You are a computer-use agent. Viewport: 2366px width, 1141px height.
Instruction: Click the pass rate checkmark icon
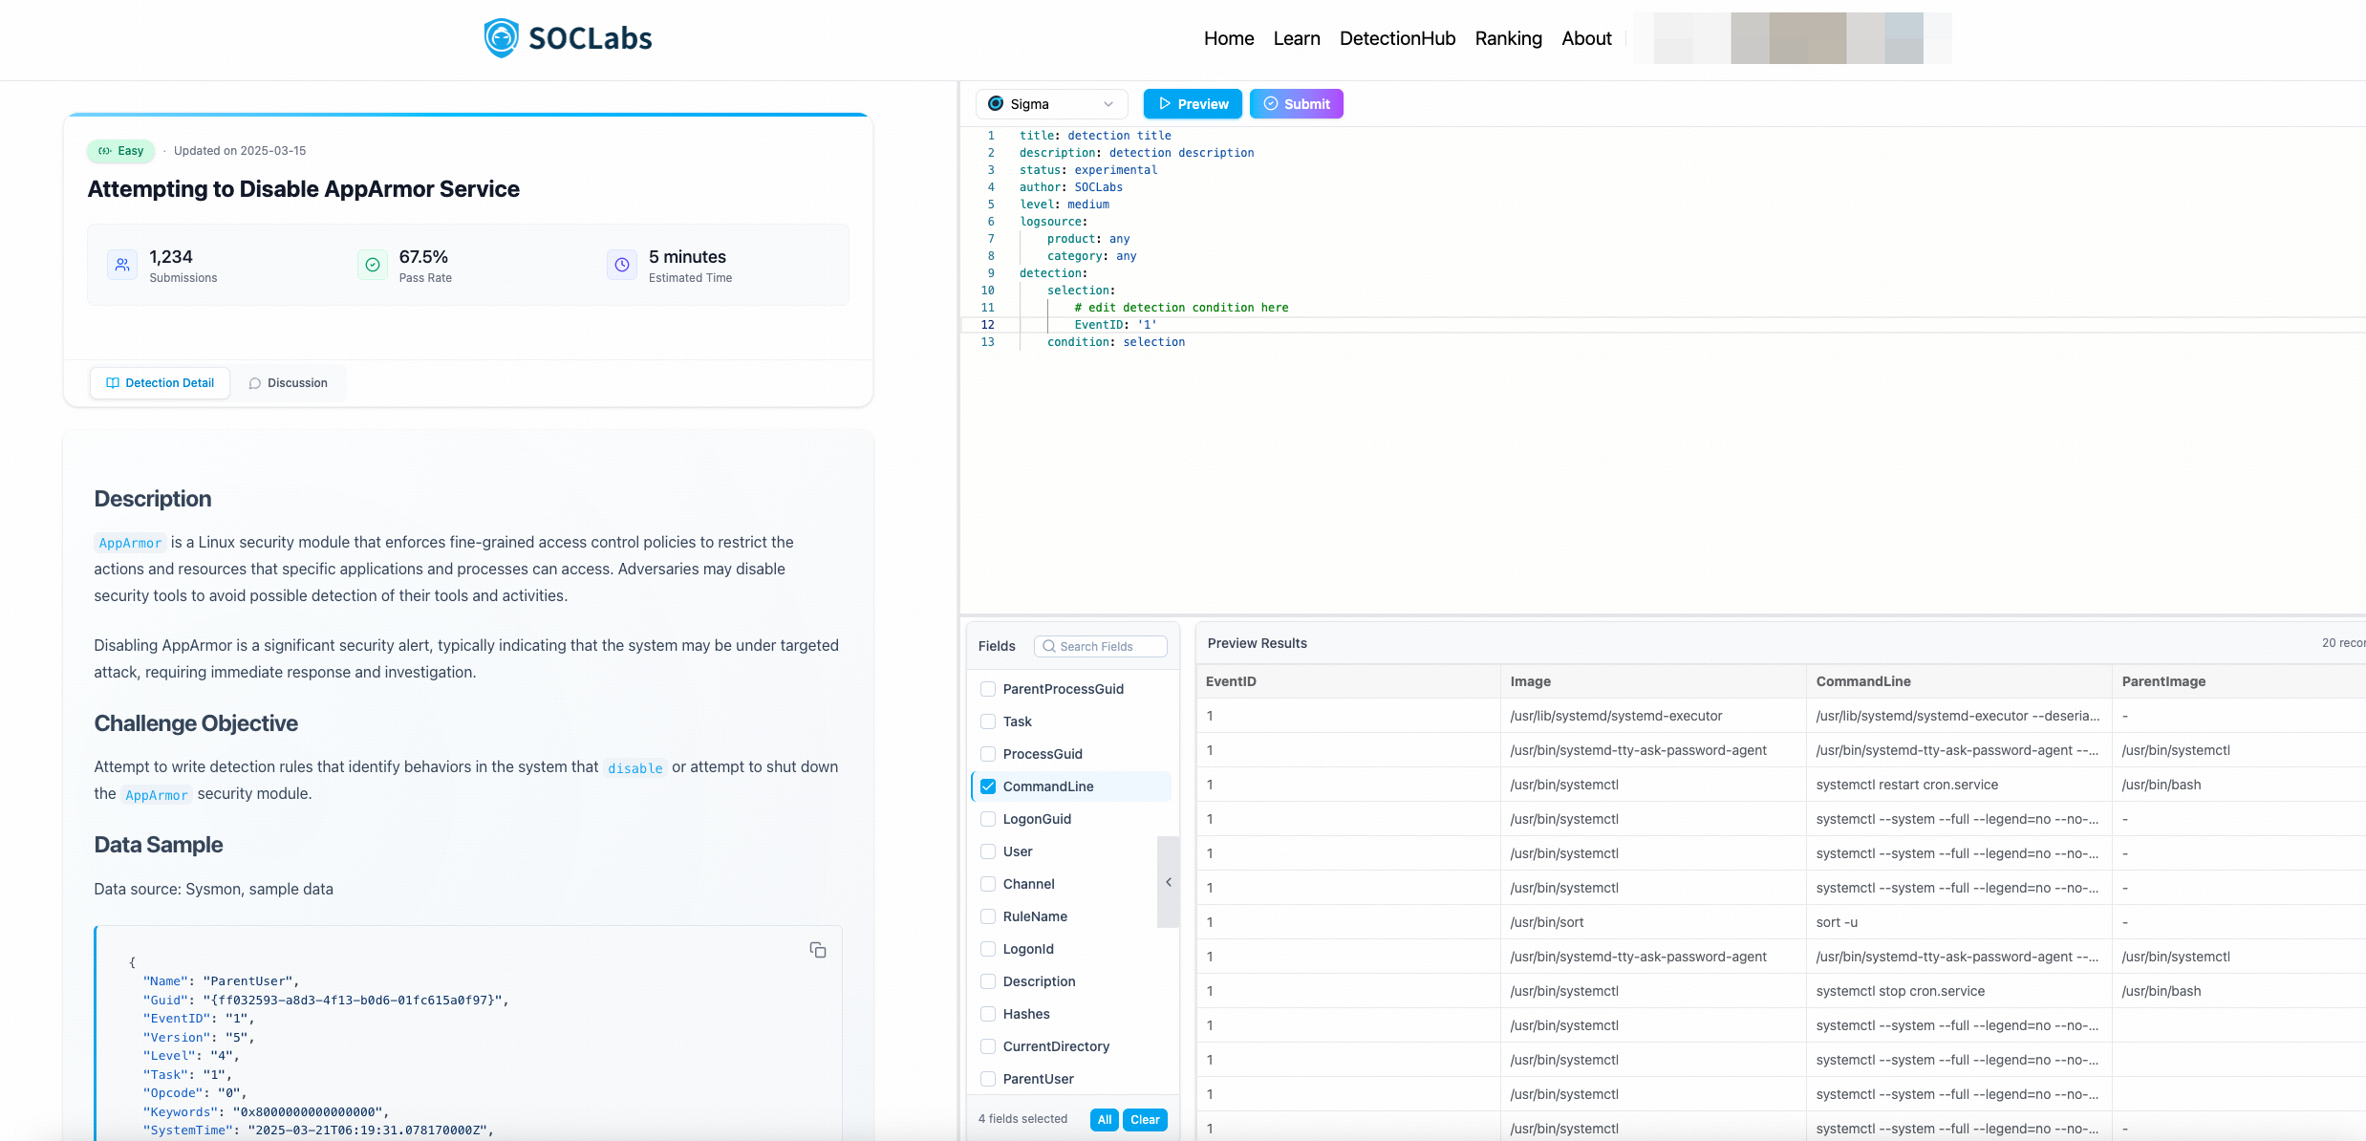[373, 265]
